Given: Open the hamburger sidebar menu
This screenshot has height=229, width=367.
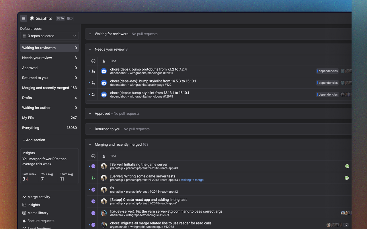Looking at the screenshot, I should pos(24,18).
